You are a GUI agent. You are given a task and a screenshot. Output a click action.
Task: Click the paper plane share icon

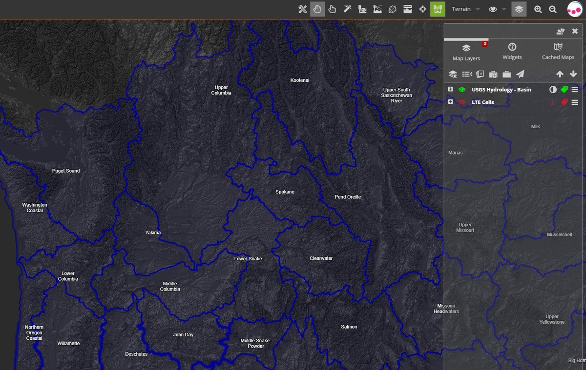point(521,74)
